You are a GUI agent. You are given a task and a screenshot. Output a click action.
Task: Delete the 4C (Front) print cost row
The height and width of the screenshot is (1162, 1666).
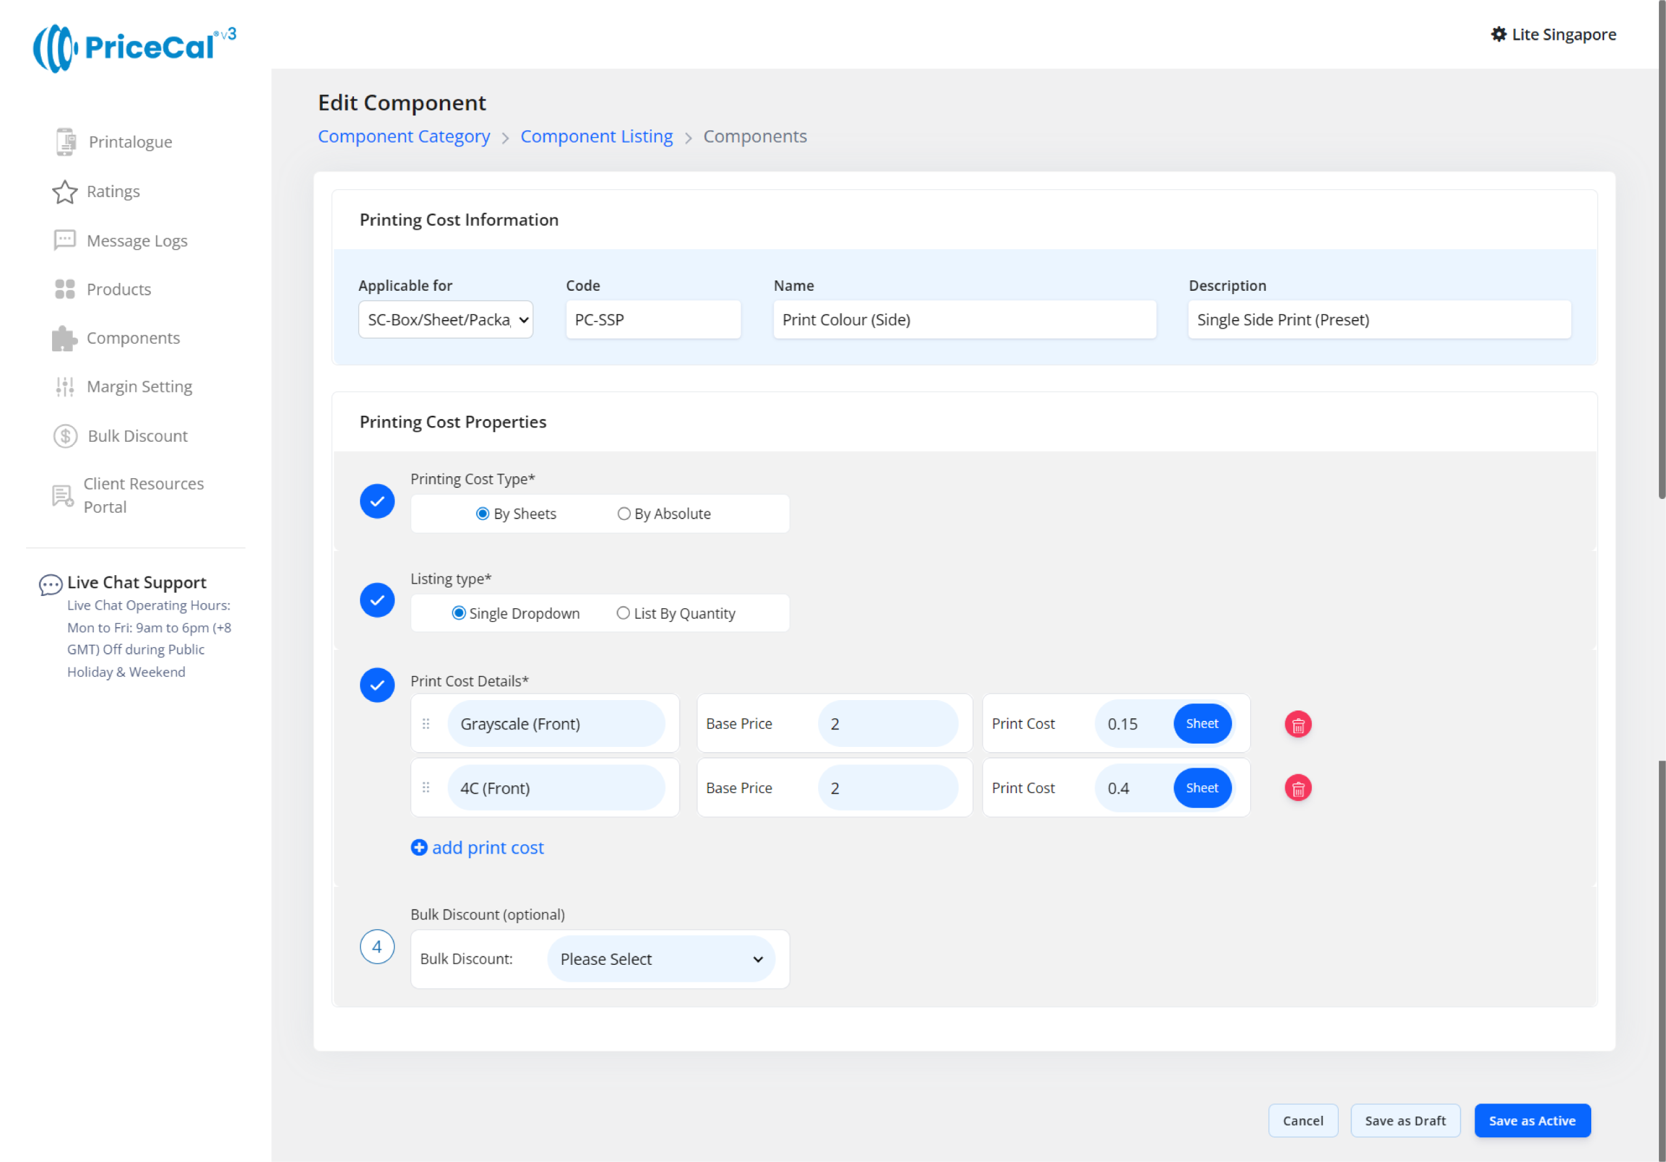(1298, 788)
